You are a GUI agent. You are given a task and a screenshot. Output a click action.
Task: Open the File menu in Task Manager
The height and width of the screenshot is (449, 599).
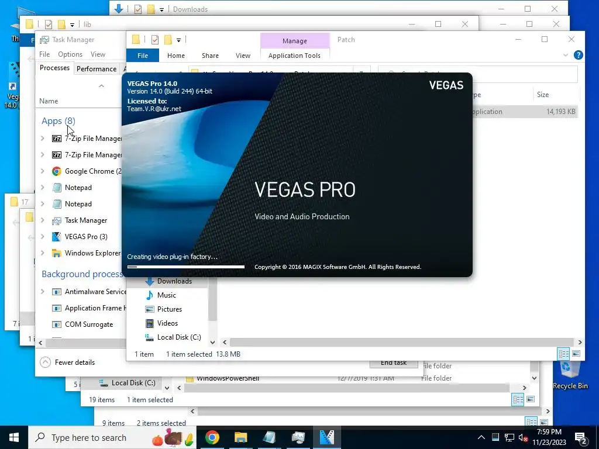point(44,54)
